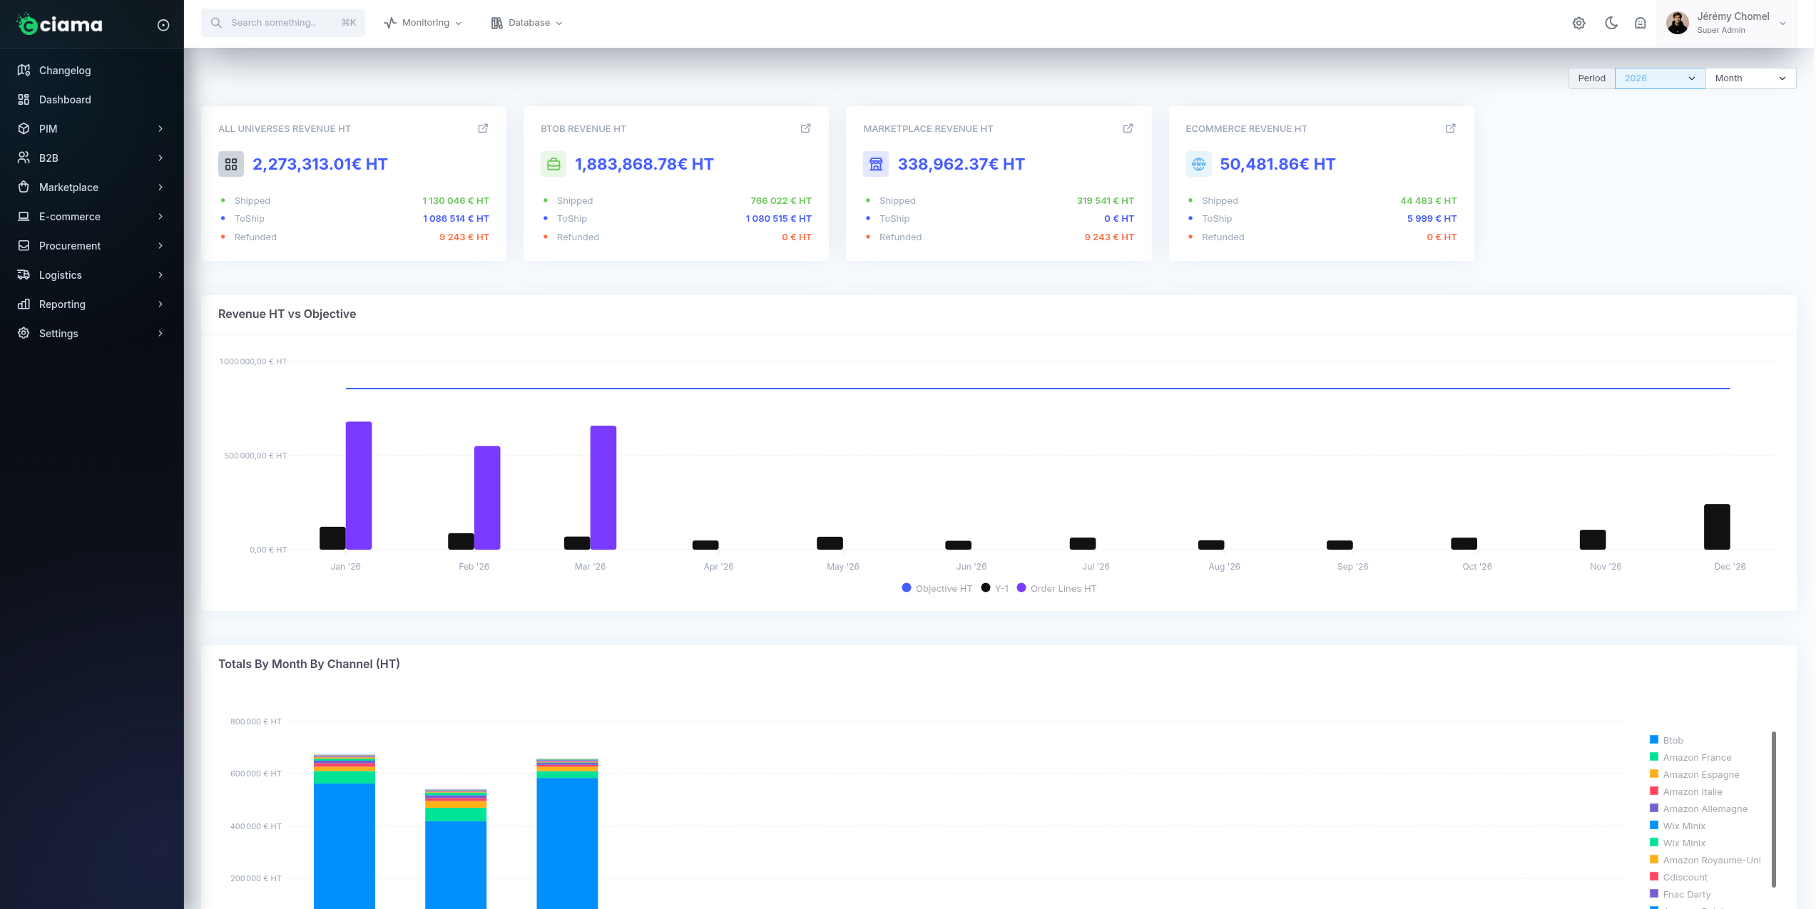Image resolution: width=1816 pixels, height=909 pixels.
Task: Toggle Order Lines HT legend series
Action: pos(1056,588)
